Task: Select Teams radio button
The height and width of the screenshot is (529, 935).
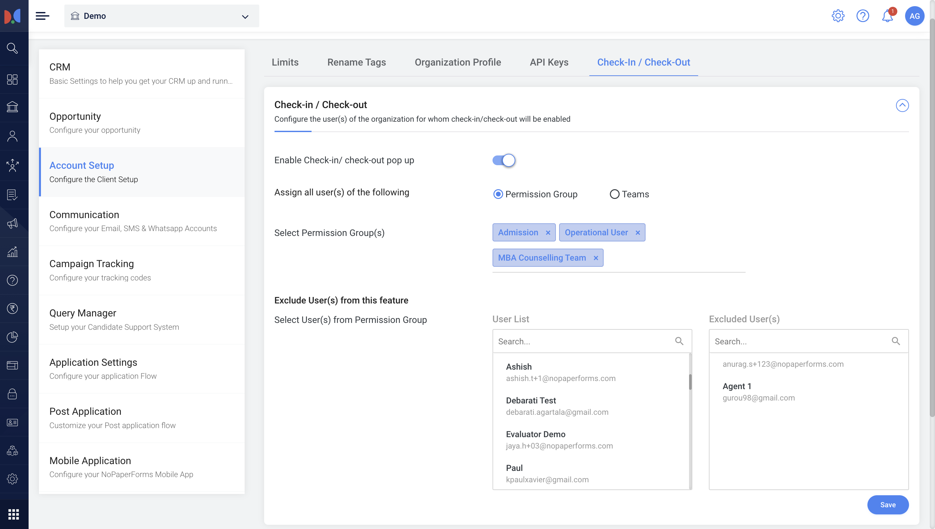Action: [x=614, y=194]
